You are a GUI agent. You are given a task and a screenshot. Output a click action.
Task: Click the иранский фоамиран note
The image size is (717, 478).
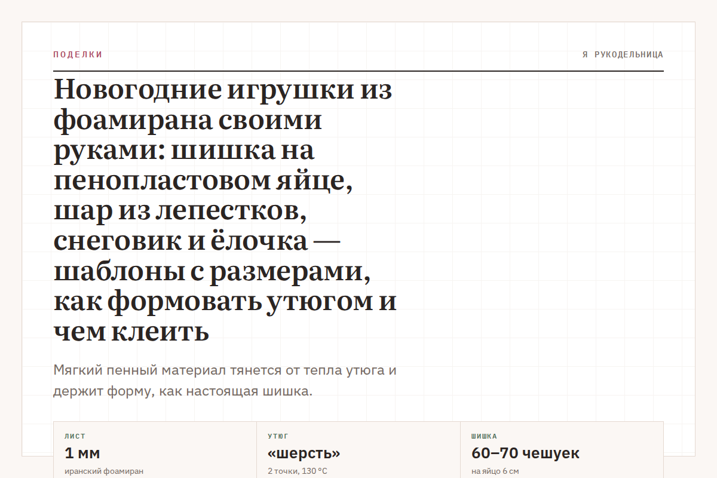pyautogui.click(x=104, y=471)
